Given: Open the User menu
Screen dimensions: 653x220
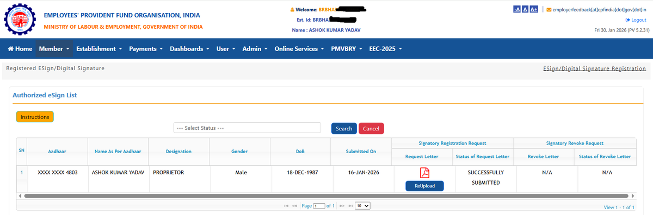Looking at the screenshot, I should tap(225, 49).
